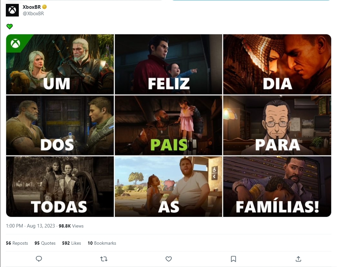
Task: Click the green heart emoji
Action: tap(9, 27)
